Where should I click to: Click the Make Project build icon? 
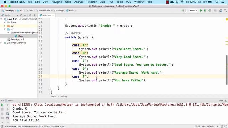tap(183, 10)
